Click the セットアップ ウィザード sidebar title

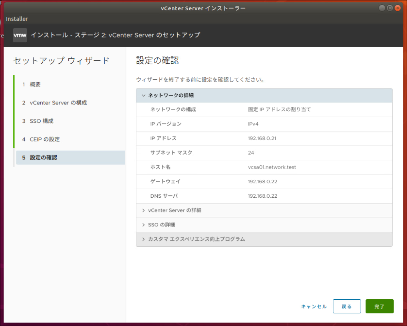click(x=61, y=61)
